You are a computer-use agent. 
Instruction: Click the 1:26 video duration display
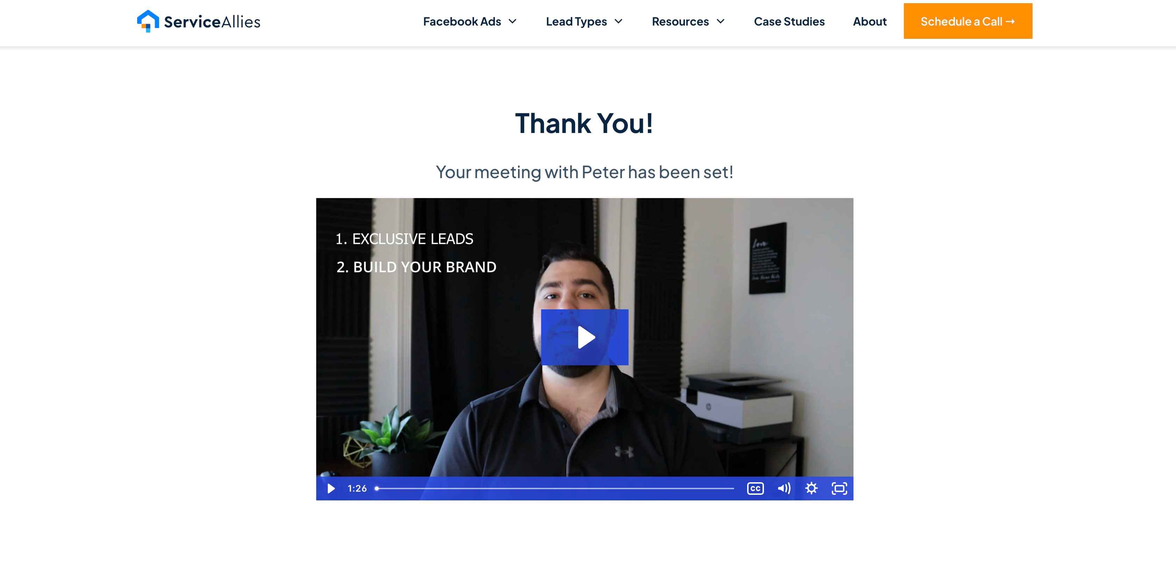click(357, 488)
